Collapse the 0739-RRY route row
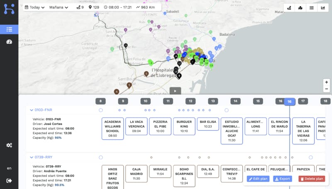332x189 pixels. coord(31,157)
